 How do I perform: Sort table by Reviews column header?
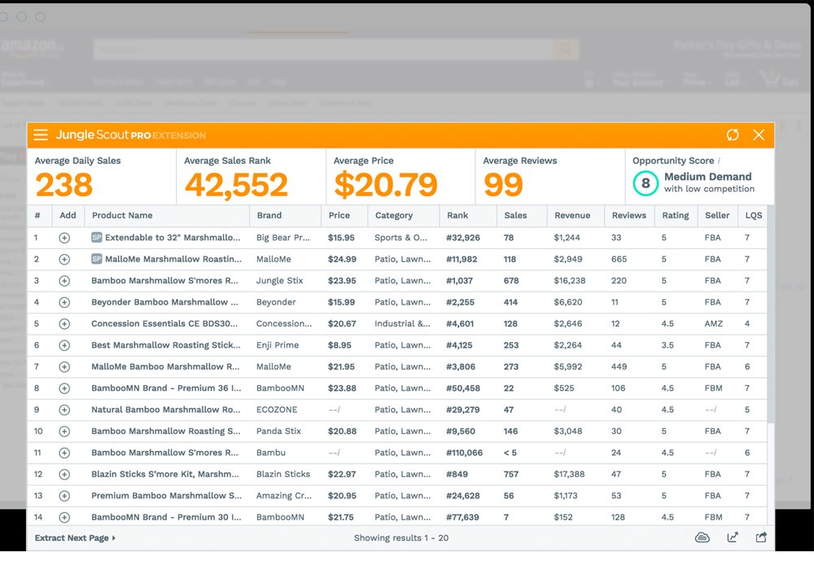coord(628,216)
